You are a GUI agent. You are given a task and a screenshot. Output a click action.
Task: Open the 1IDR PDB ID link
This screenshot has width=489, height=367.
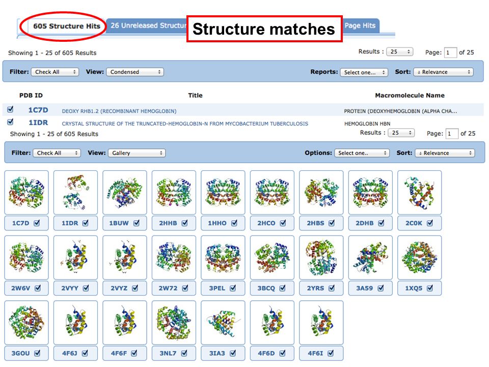[38, 123]
